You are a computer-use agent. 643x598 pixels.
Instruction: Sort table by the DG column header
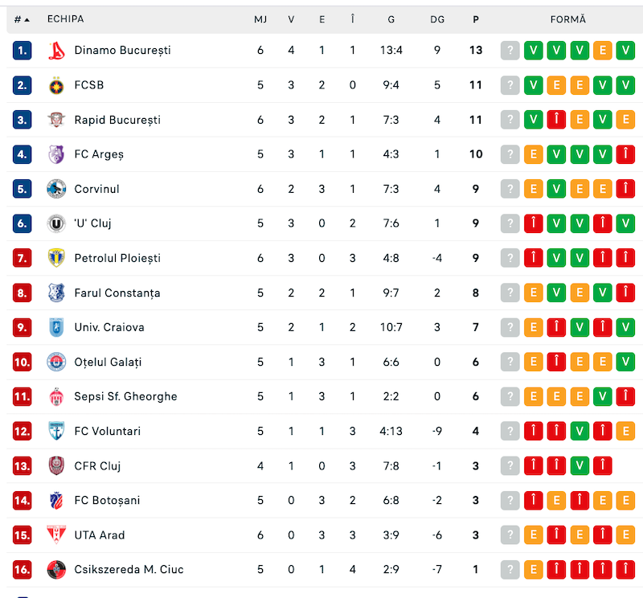[x=437, y=19]
